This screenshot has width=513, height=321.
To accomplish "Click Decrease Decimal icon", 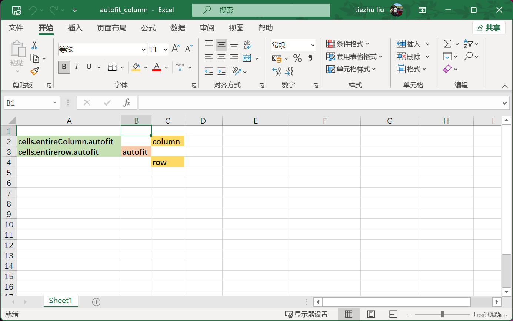I will point(290,71).
